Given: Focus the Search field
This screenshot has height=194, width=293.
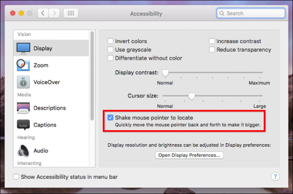Looking at the screenshot, I should [251, 13].
